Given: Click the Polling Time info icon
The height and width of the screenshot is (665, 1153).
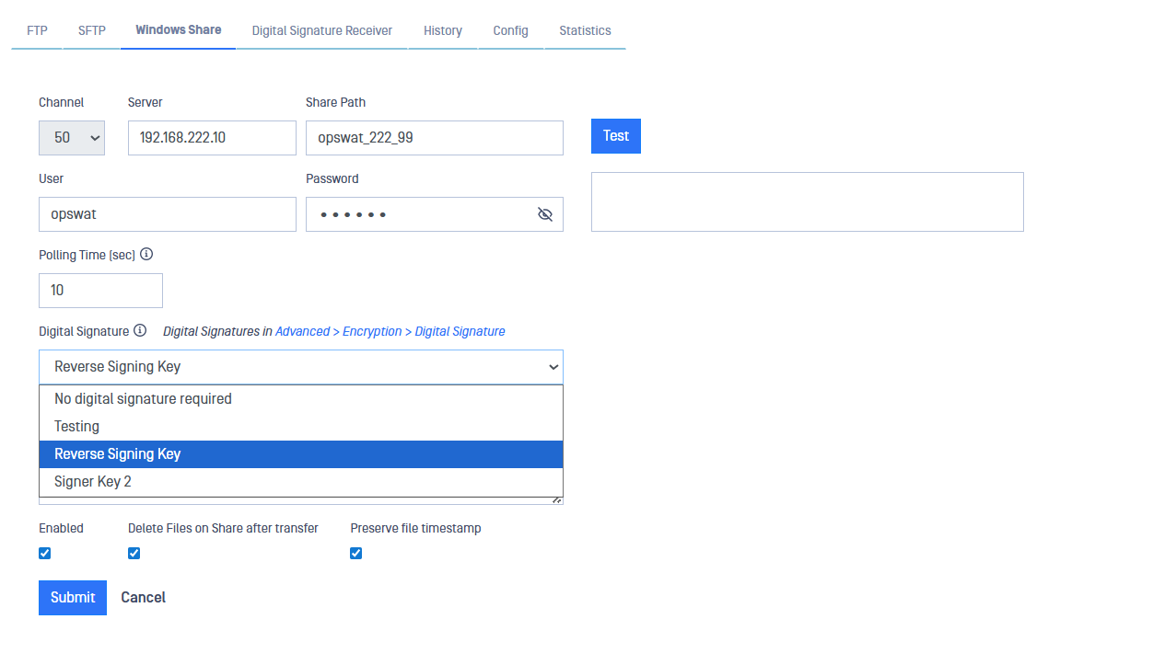Looking at the screenshot, I should 146,255.
